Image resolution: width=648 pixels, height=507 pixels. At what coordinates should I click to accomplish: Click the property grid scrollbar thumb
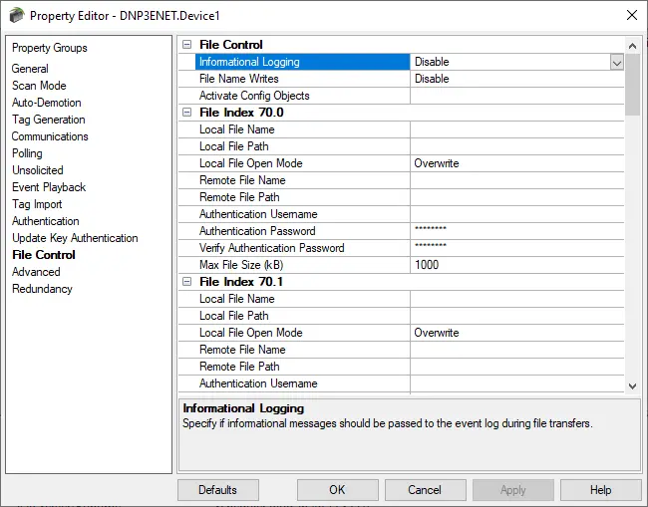pyautogui.click(x=632, y=85)
